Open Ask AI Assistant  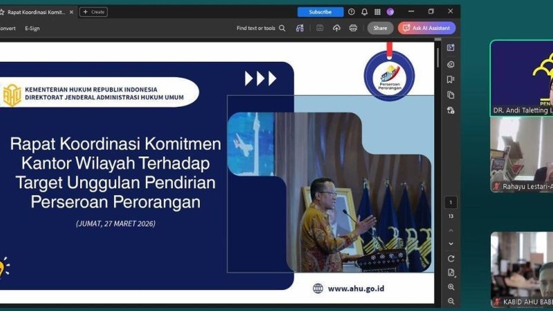click(x=427, y=28)
